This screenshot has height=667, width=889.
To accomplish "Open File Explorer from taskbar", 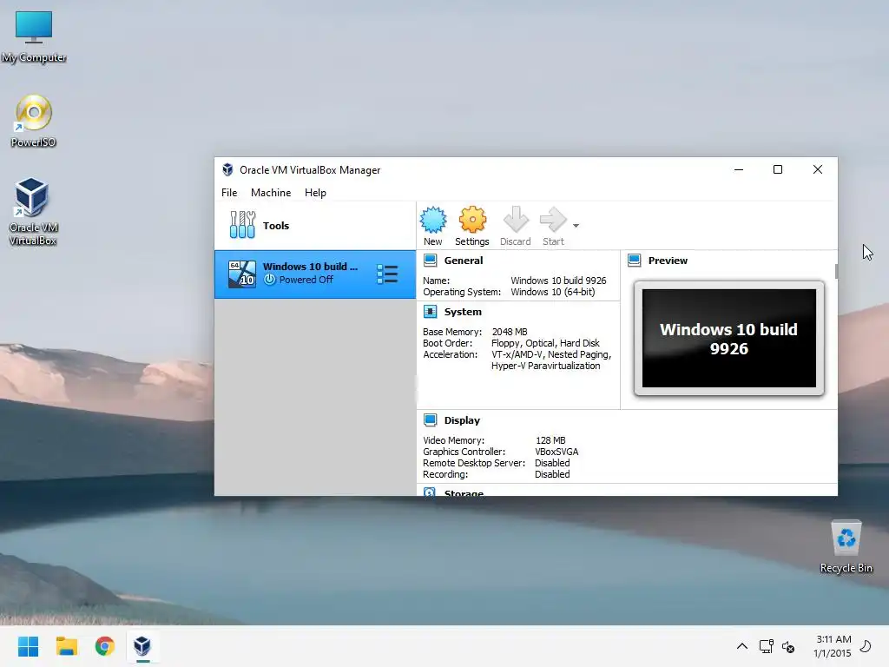I will tap(66, 646).
